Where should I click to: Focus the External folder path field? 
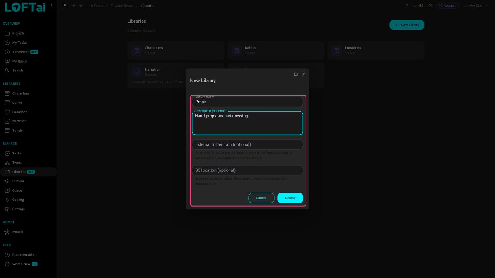tap(247, 144)
